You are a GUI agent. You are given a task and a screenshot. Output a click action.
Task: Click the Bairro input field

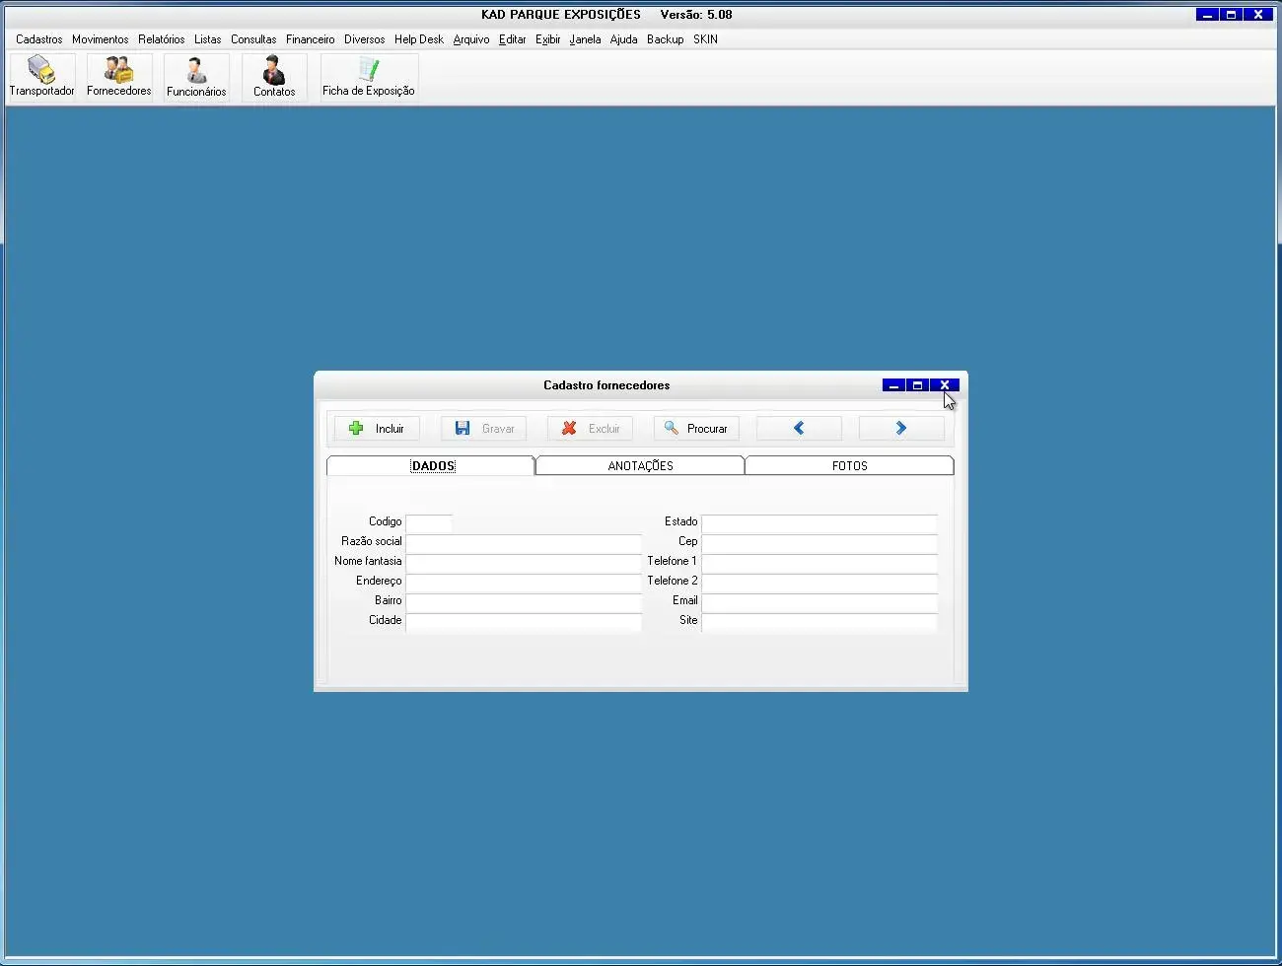click(x=524, y=601)
